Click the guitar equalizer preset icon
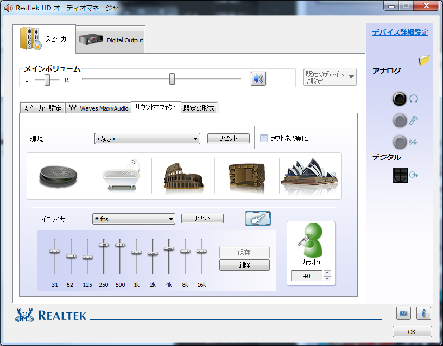 coord(257,219)
